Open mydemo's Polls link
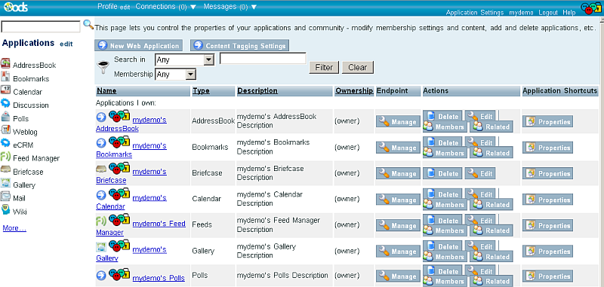 [x=159, y=278]
